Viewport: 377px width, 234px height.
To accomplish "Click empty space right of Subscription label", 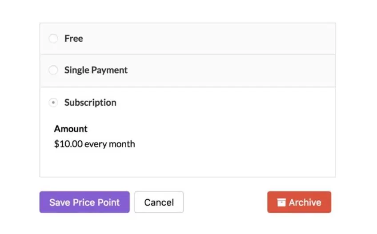I will tap(222, 103).
